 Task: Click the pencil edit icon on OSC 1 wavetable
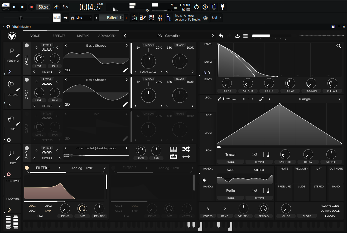(x=126, y=70)
